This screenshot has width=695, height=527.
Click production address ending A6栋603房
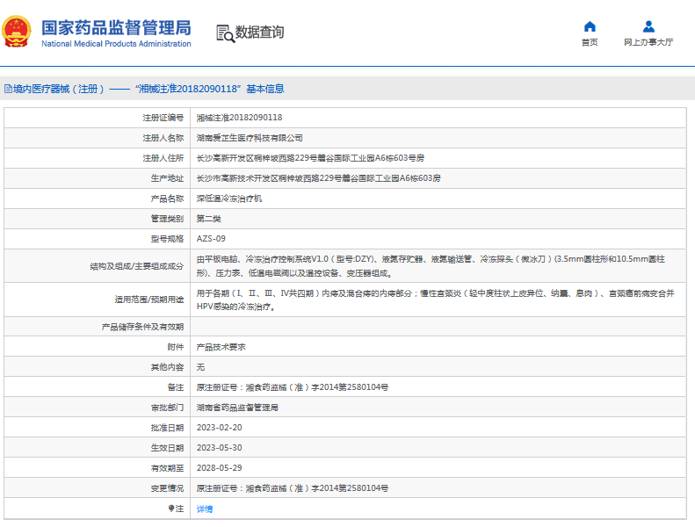coord(318,178)
